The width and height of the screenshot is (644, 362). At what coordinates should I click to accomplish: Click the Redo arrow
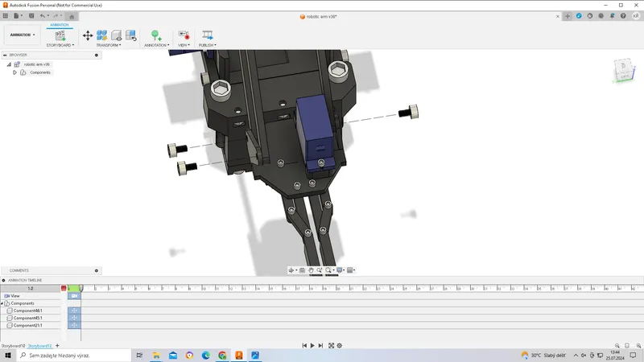[x=56, y=16]
